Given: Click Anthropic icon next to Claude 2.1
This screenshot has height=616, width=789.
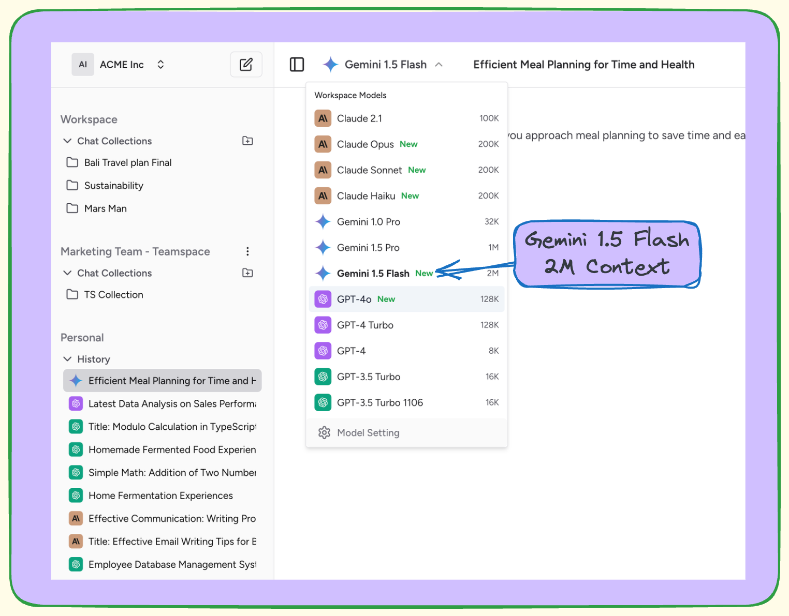Looking at the screenshot, I should [x=323, y=118].
